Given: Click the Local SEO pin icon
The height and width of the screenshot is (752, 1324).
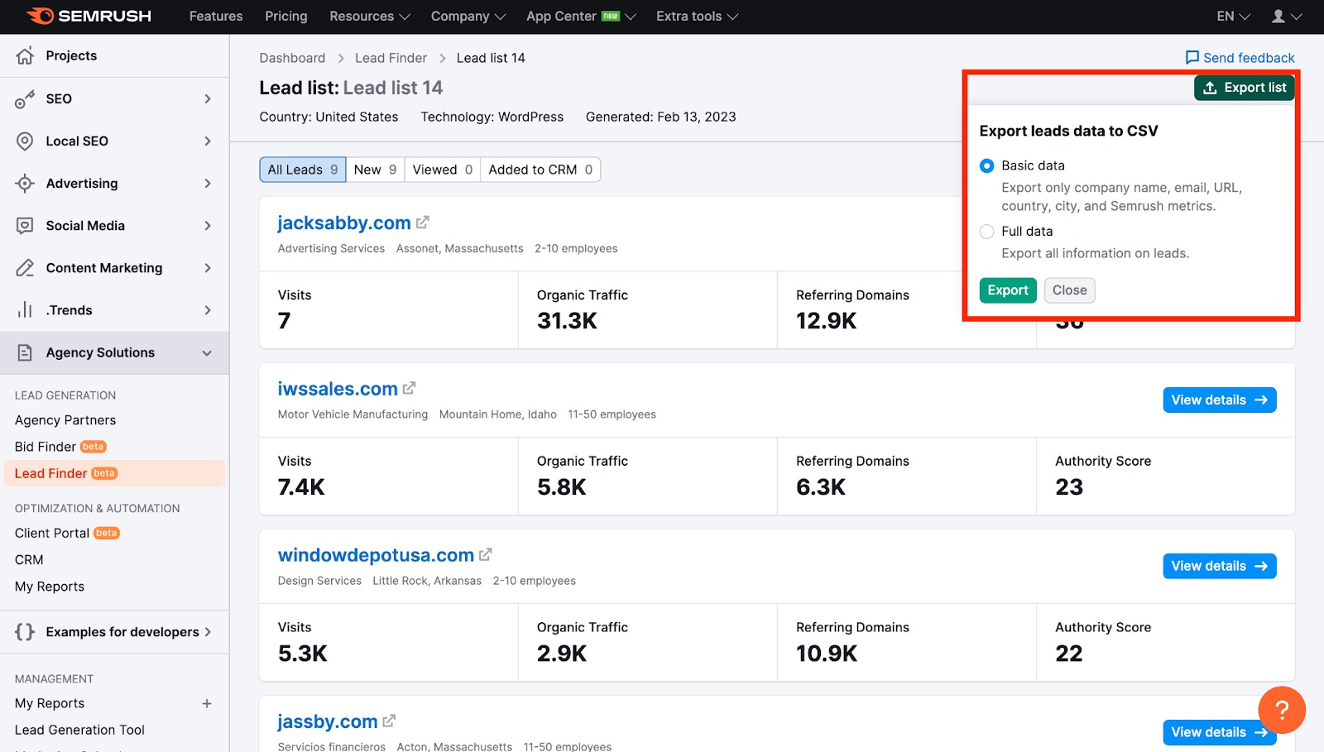Looking at the screenshot, I should (x=25, y=141).
